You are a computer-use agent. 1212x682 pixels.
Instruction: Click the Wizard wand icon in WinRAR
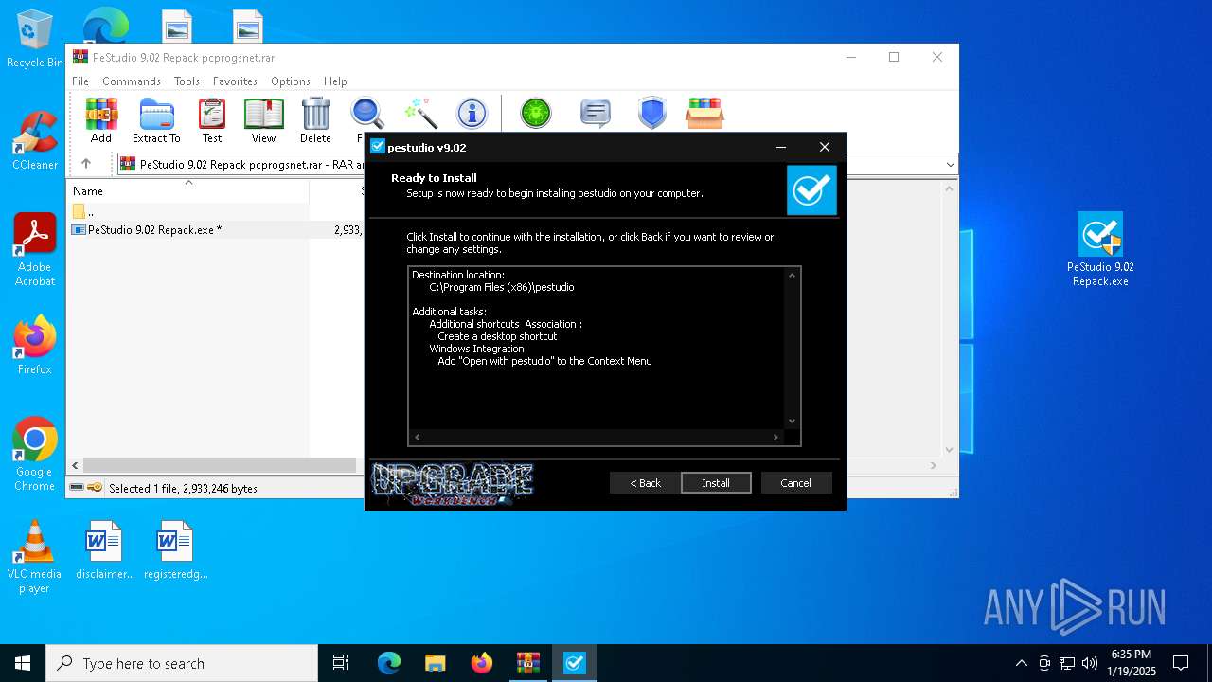[420, 114]
